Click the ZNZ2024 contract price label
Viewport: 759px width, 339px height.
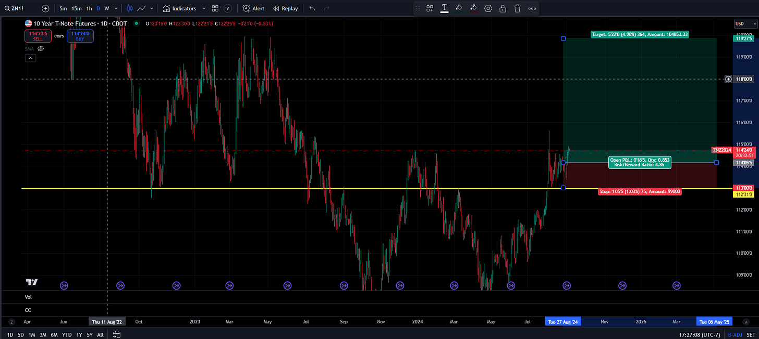[x=722, y=150]
